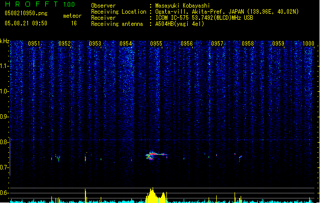This screenshot has height=203, width=320.
Task: Click the 0952 time marker
Action: (65, 44)
